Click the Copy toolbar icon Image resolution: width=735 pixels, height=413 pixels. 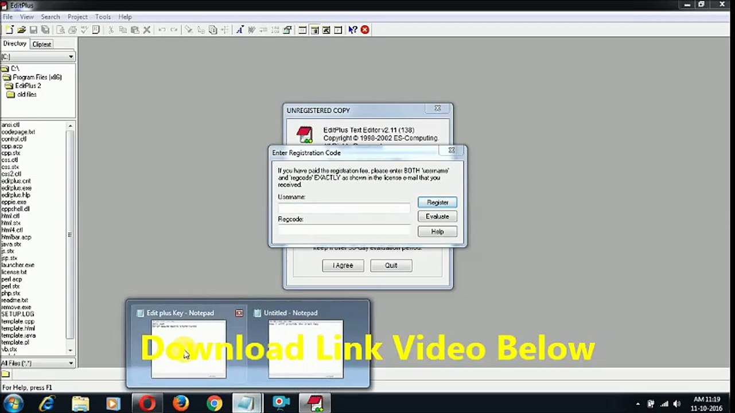tap(123, 30)
